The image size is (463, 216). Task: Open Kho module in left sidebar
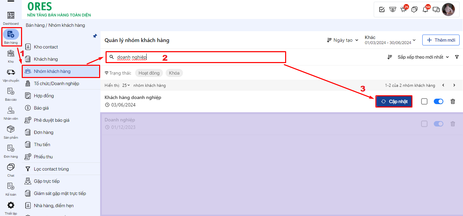tap(11, 56)
